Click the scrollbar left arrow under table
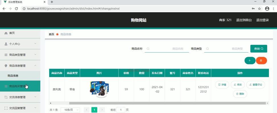Viewport: 277px width, 113px height. (51, 103)
